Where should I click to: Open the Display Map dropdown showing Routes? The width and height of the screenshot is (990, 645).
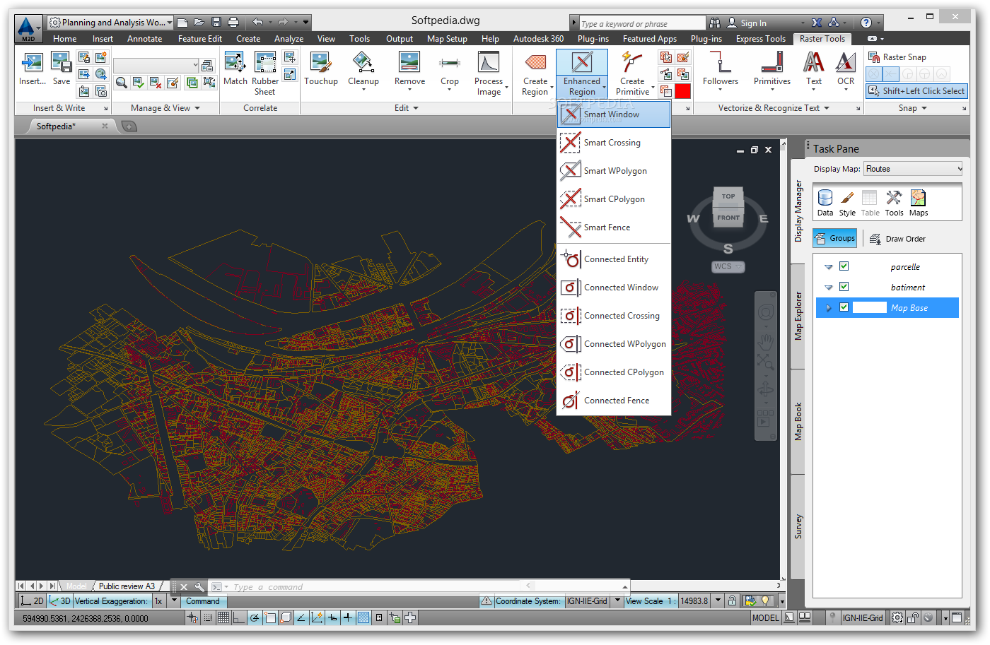pos(913,169)
